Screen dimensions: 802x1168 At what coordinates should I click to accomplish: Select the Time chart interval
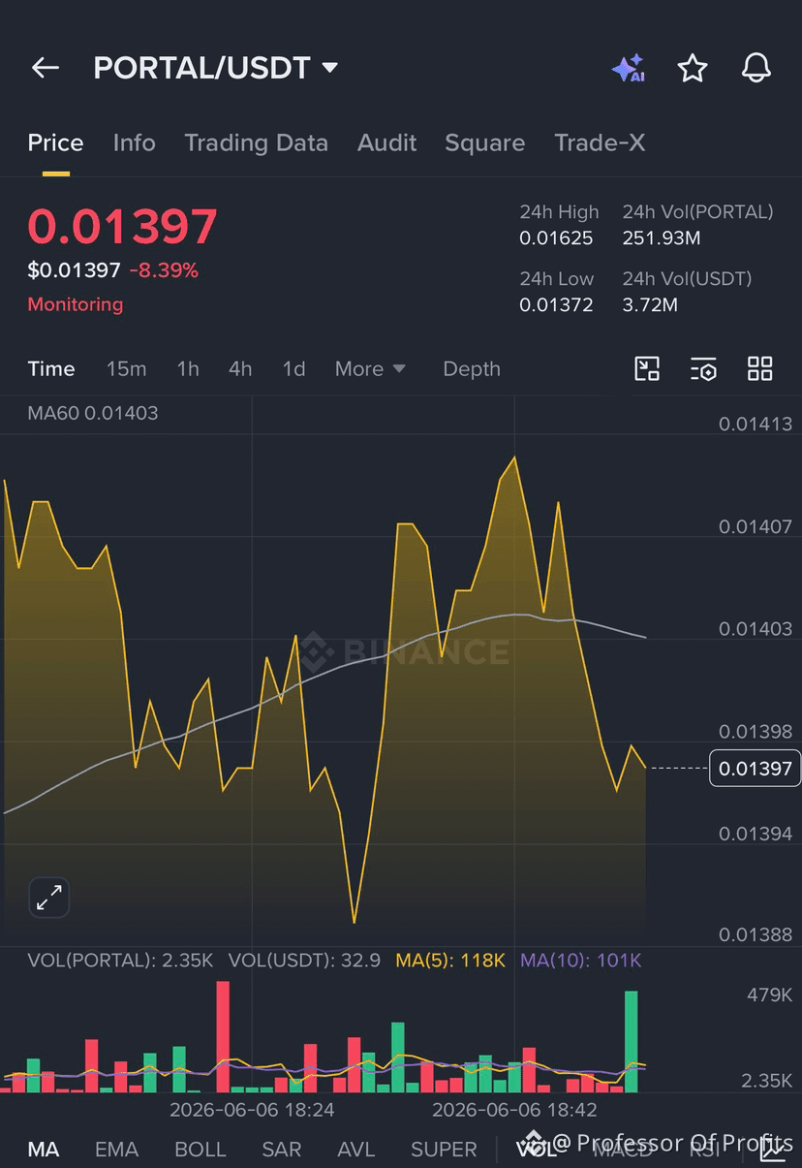51,368
